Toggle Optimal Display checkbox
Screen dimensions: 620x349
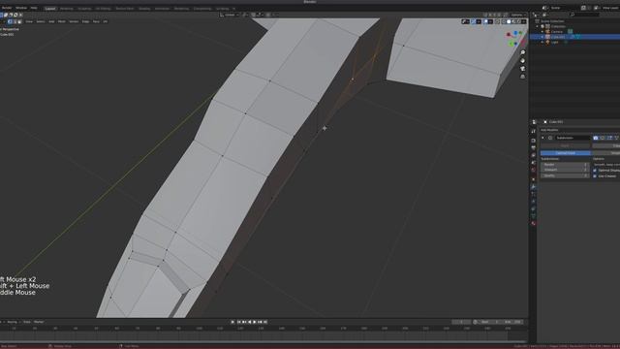(595, 171)
